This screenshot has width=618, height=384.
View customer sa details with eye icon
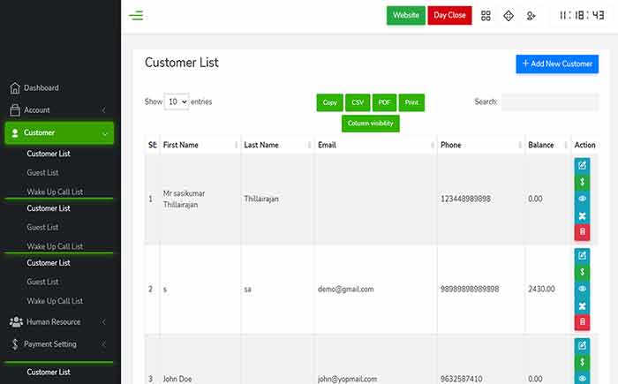tap(582, 289)
